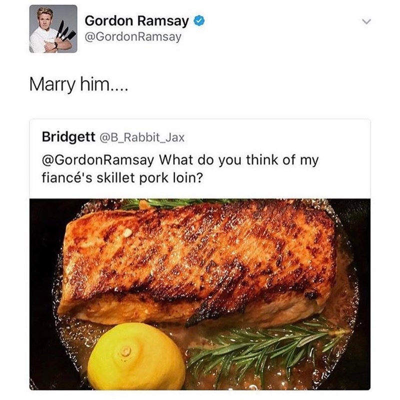The image size is (400, 400).
Task: Click the yellow lemon in the photo
Action: [x=136, y=356]
